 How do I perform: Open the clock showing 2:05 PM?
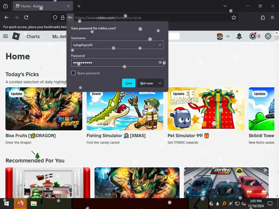point(256,204)
